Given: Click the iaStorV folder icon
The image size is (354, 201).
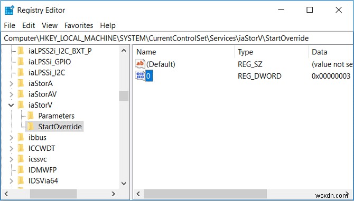Looking at the screenshot, I should click(21, 105).
